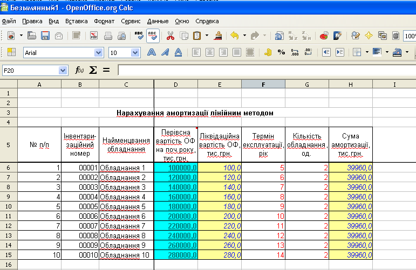Viewport: 416px width, 270px height.
Task: Expand the New document dropdown arrow
Action: pyautogui.click(x=21, y=36)
